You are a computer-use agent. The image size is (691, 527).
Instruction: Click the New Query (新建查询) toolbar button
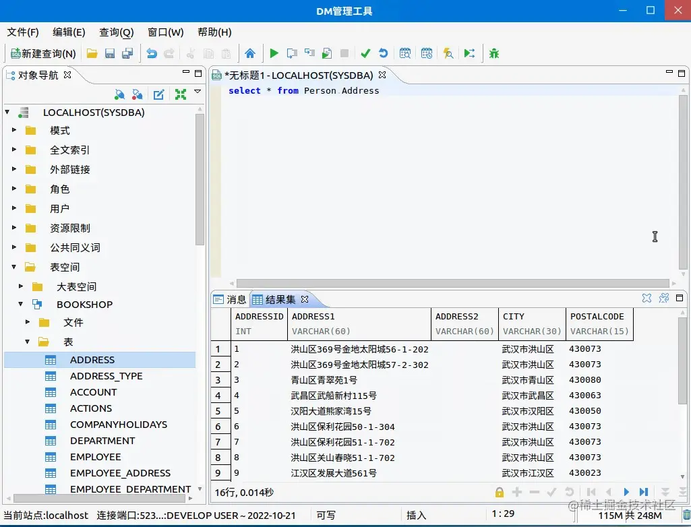[43, 54]
